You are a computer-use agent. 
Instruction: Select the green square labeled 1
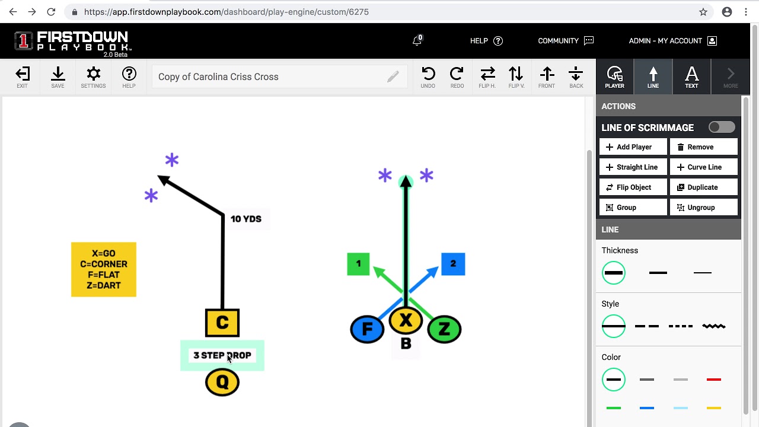click(358, 264)
